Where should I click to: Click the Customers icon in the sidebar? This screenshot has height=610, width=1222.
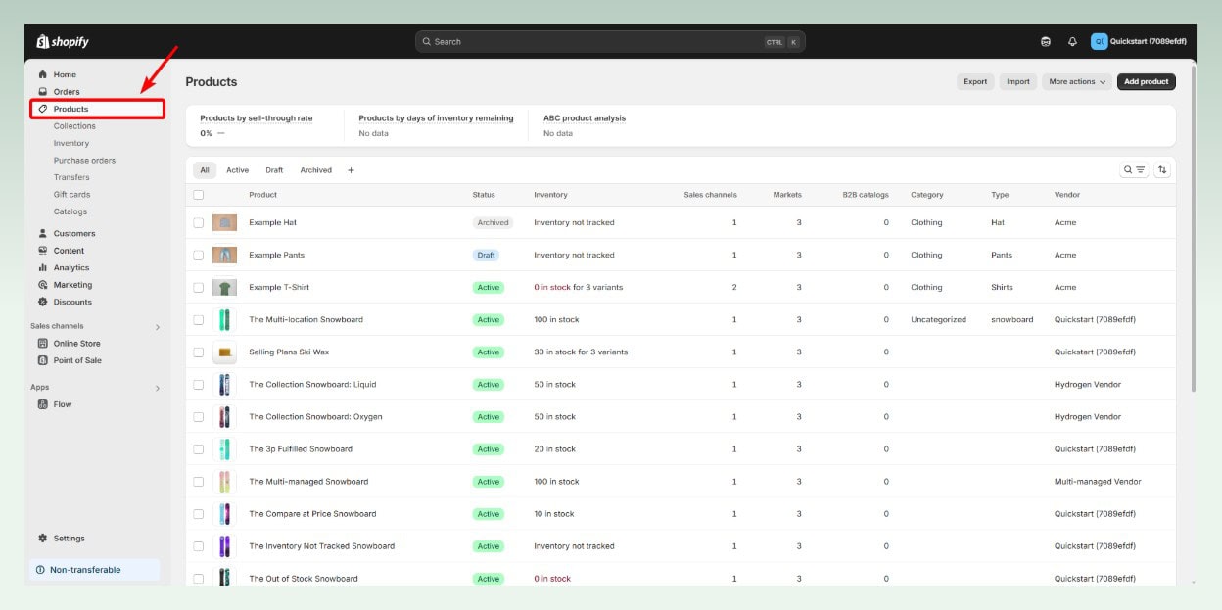(x=42, y=233)
